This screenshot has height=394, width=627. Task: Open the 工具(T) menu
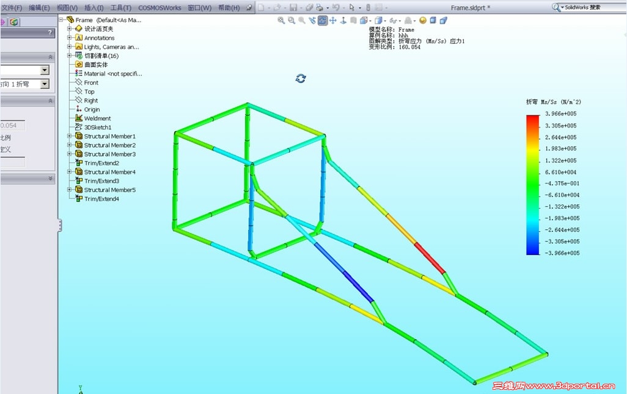pos(121,7)
